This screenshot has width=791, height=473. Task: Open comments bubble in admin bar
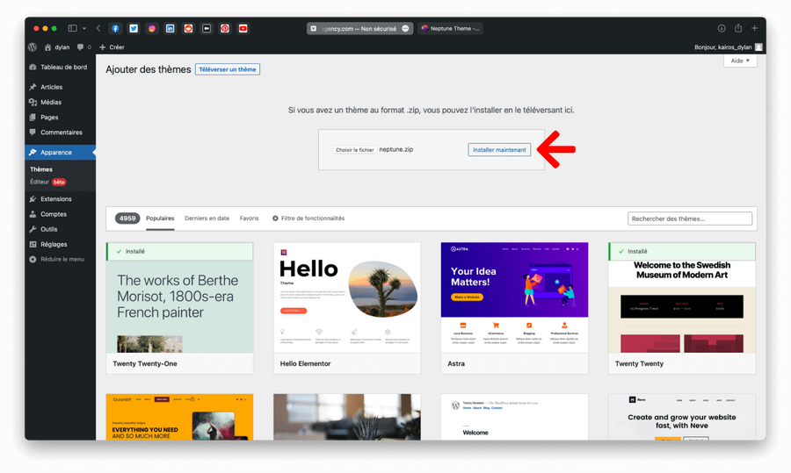pos(83,47)
